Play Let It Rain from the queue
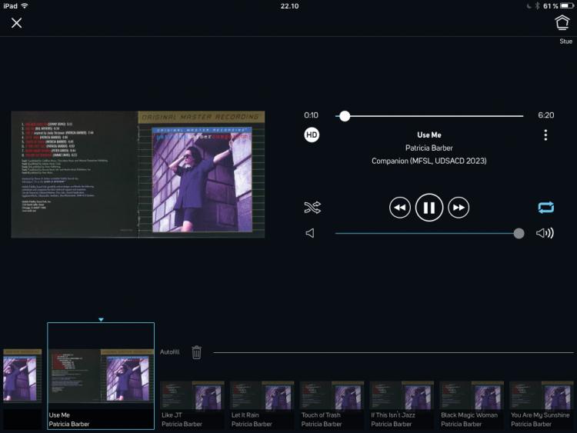The height and width of the screenshot is (433, 577). (262, 405)
